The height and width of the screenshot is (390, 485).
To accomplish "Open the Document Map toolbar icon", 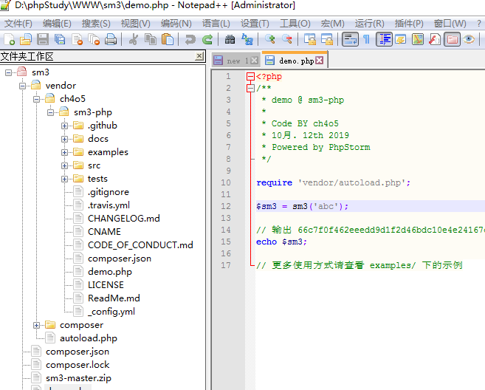I will pos(418,39).
